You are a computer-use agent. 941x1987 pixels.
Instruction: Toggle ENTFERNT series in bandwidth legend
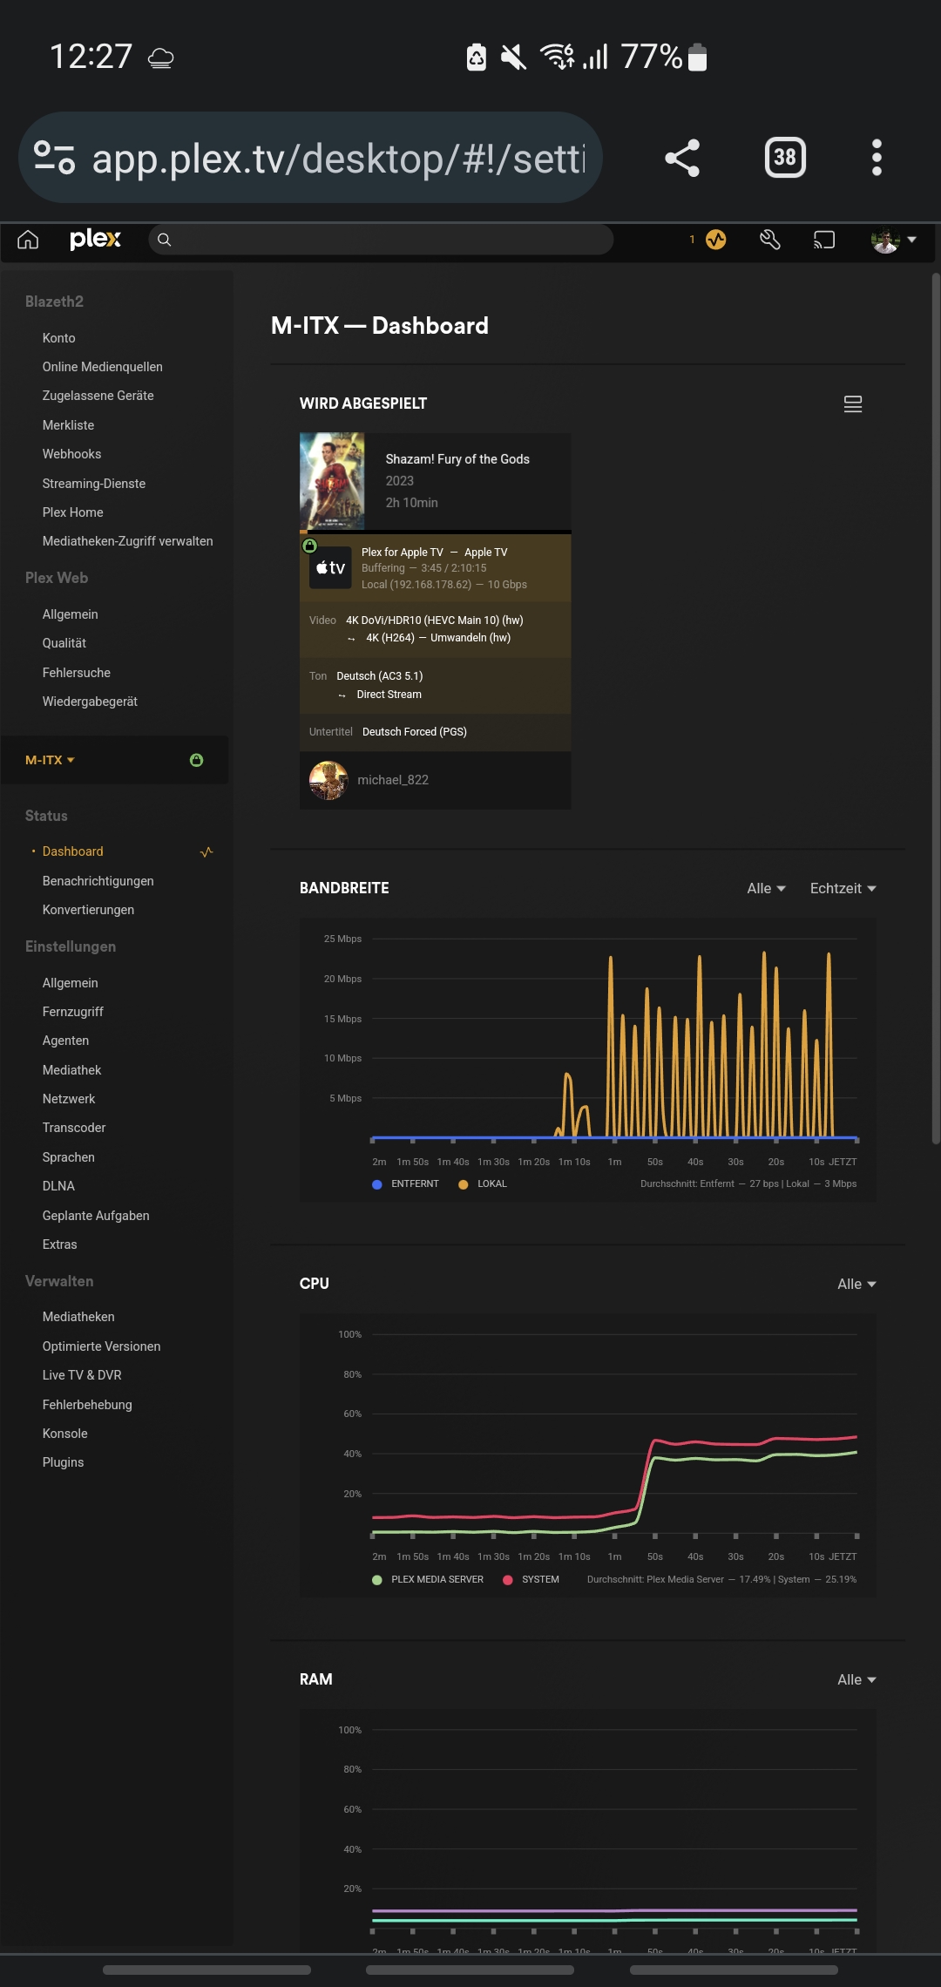pos(405,1183)
